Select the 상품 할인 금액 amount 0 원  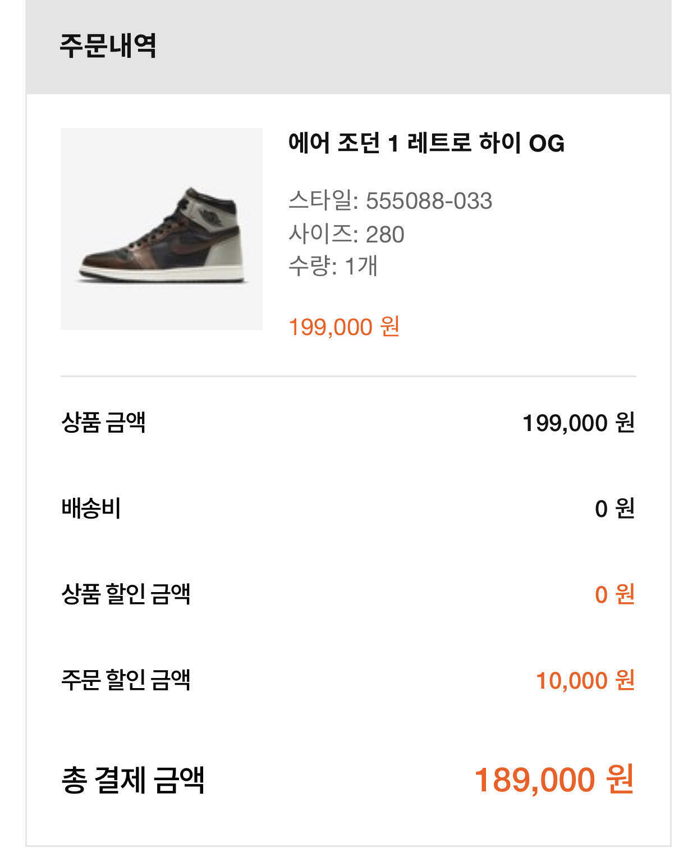click(x=614, y=594)
